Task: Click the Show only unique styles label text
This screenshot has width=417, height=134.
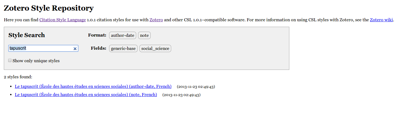Action: 36,61
